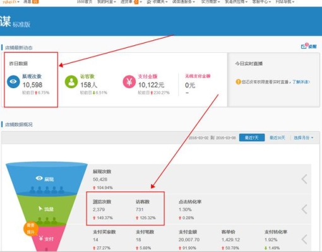Click the funnel value 50,428

pyautogui.click(x=100, y=180)
